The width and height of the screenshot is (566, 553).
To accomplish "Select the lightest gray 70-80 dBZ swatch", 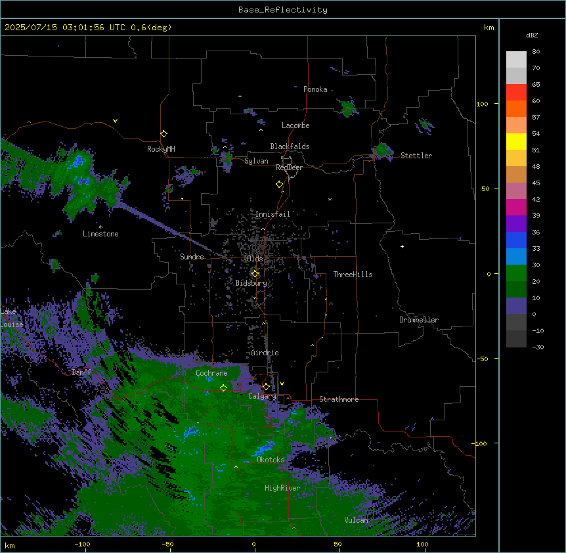I will (x=516, y=60).
